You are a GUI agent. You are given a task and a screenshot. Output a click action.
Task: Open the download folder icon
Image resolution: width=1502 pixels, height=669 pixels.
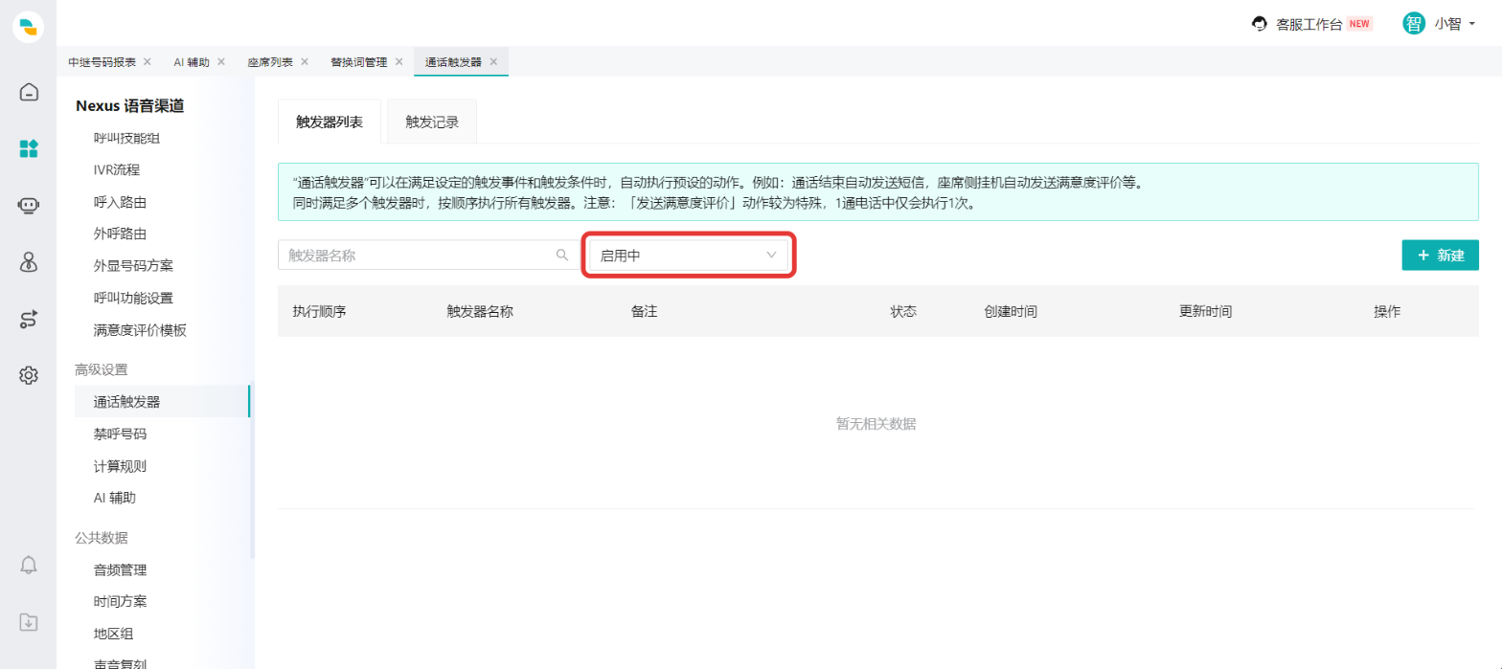click(x=29, y=622)
